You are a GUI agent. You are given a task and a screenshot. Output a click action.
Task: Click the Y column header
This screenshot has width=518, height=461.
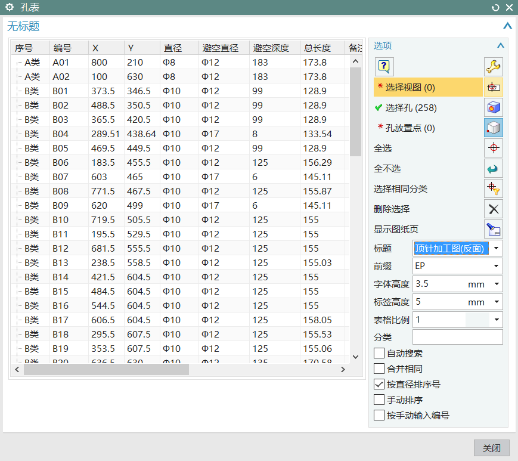point(142,48)
